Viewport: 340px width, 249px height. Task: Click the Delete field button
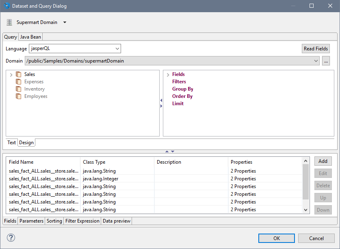pos(323,186)
